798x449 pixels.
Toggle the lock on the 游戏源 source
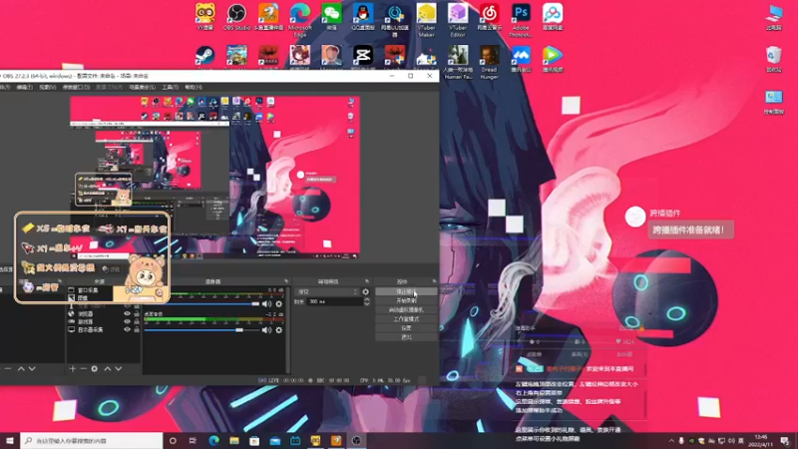point(137,321)
